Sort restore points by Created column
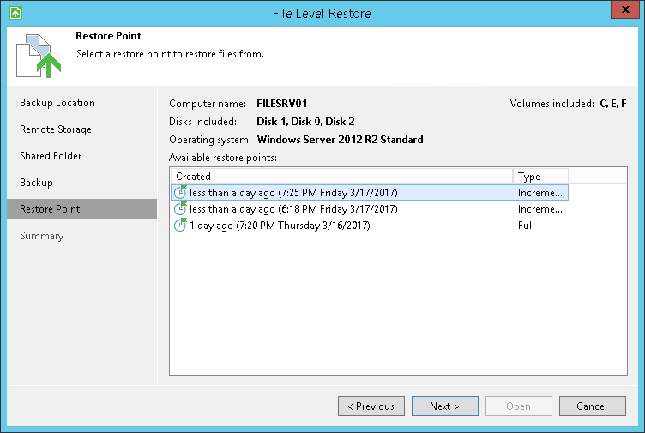This screenshot has width=645, height=433. click(341, 177)
